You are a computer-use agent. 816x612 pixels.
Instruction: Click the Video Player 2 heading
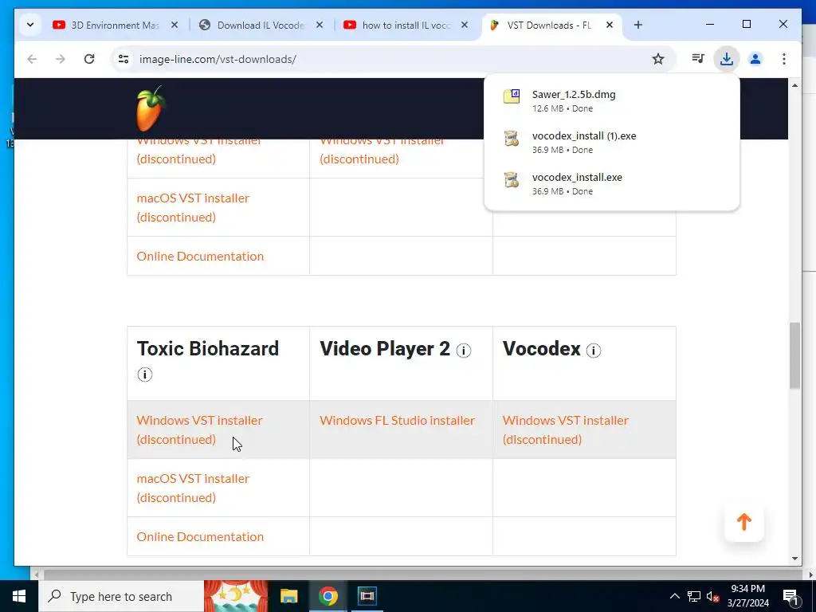pos(385,349)
